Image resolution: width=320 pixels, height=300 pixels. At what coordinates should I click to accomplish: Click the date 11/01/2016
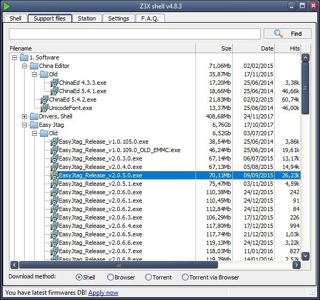(x=258, y=251)
